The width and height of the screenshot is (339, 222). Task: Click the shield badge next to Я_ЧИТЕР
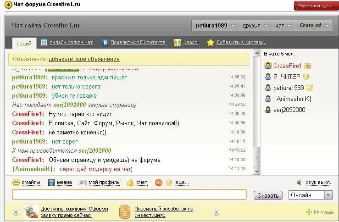pyautogui.click(x=306, y=77)
